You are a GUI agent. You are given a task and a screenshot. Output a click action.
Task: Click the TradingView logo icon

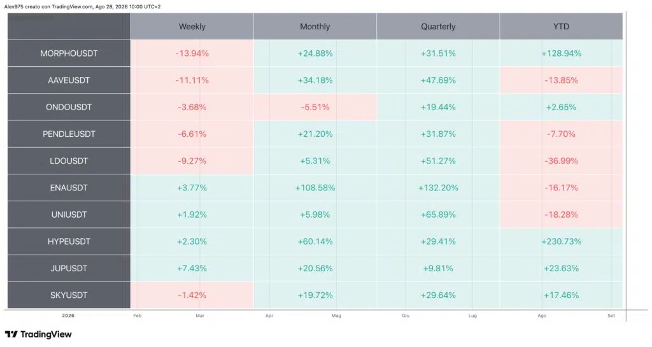coord(11,334)
